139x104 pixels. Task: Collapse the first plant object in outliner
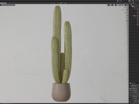(133, 8)
